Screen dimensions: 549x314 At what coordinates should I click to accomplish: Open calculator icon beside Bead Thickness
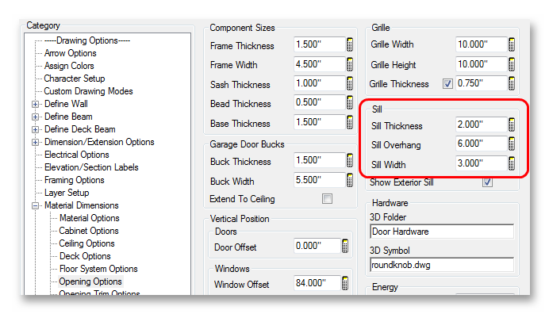[349, 102]
